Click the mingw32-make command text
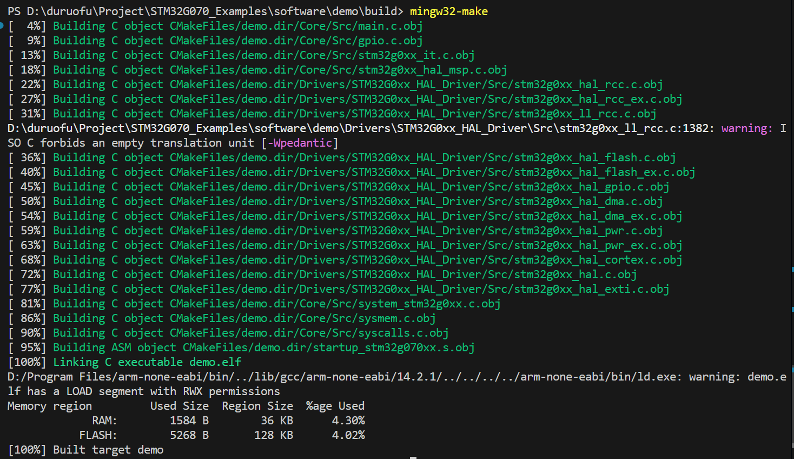Image resolution: width=794 pixels, height=459 pixels. pyautogui.click(x=448, y=11)
